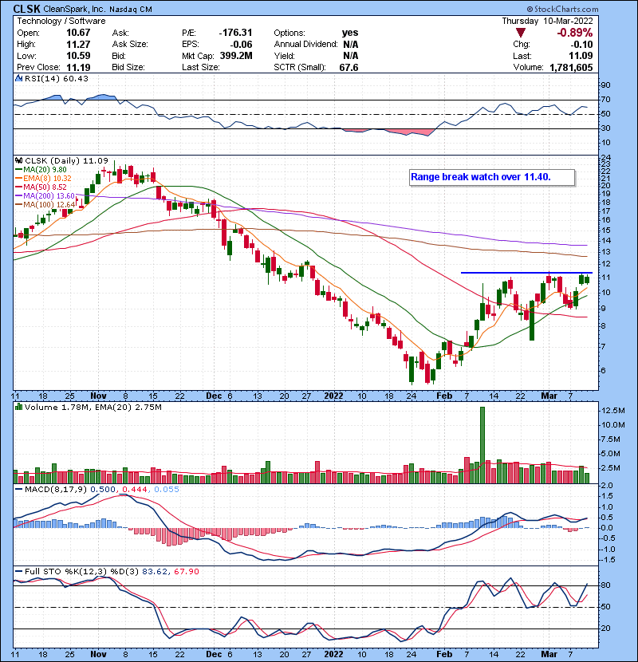Click the Volume 1.78M, EMA(20) 2.75M label
638x662 pixels.
coord(93,408)
